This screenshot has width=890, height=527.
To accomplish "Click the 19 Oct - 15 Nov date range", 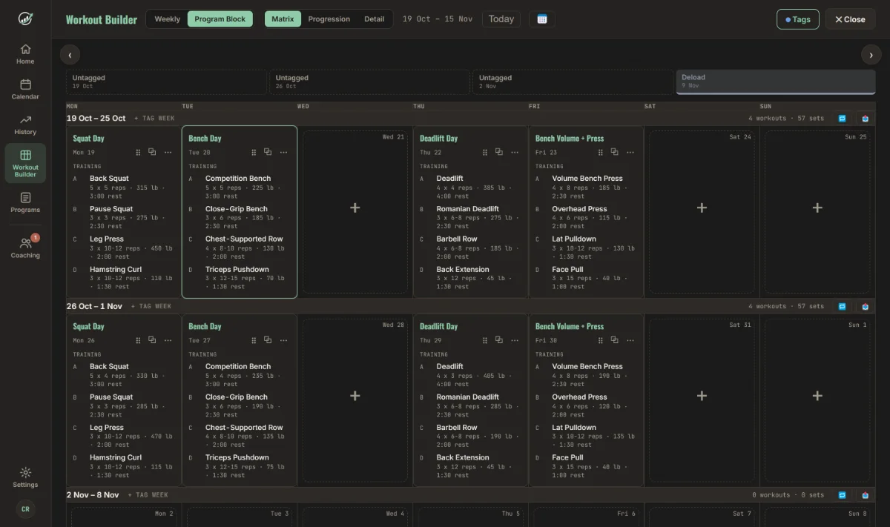I will pos(438,19).
